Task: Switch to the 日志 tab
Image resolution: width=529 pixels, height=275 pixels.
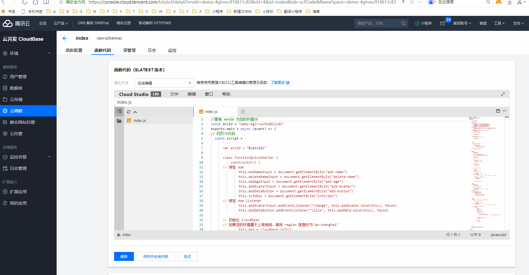Action: (152, 50)
